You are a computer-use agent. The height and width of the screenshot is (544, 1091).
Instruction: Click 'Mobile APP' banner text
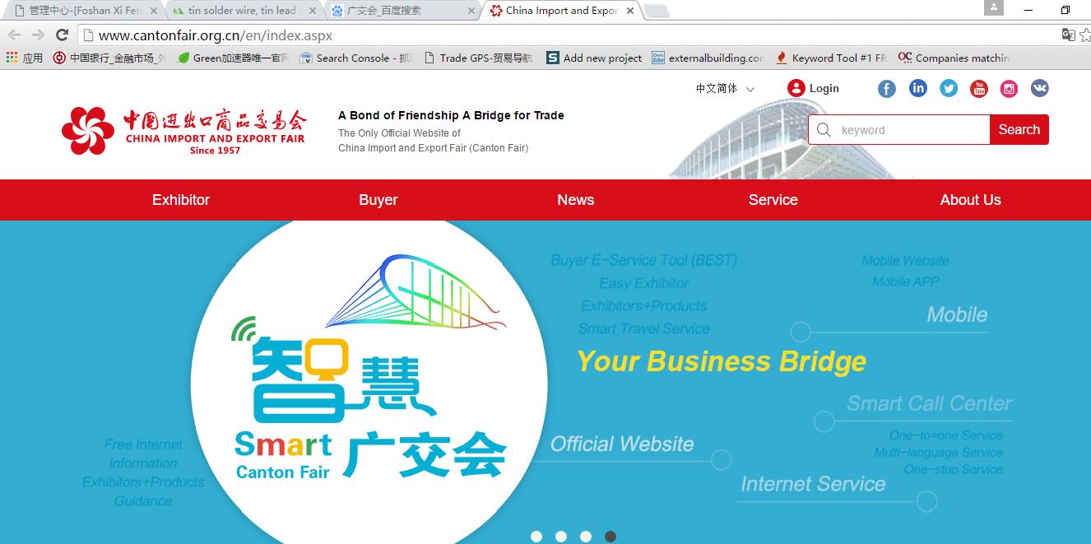pyautogui.click(x=905, y=281)
